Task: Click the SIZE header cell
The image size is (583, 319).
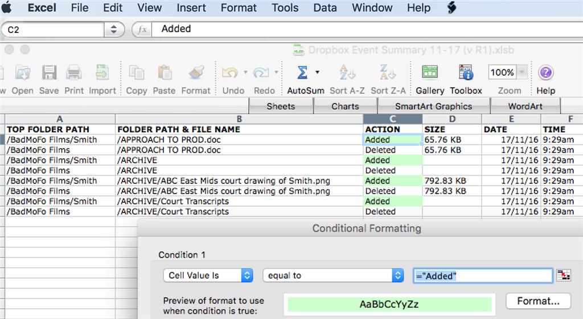Action: pyautogui.click(x=452, y=129)
